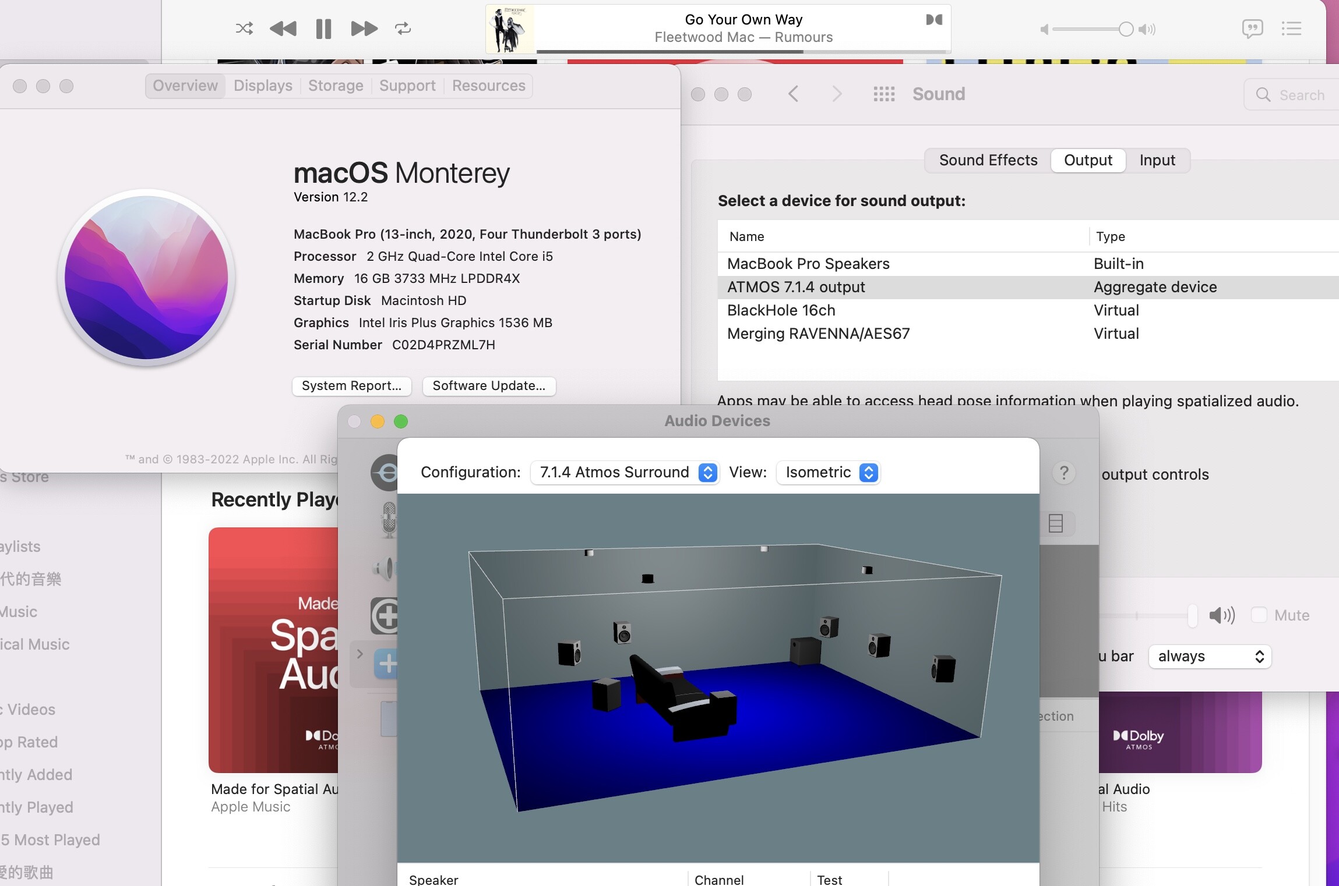This screenshot has height=886, width=1339.
Task: Toggle the Mute checkbox in Sound
Action: (x=1259, y=615)
